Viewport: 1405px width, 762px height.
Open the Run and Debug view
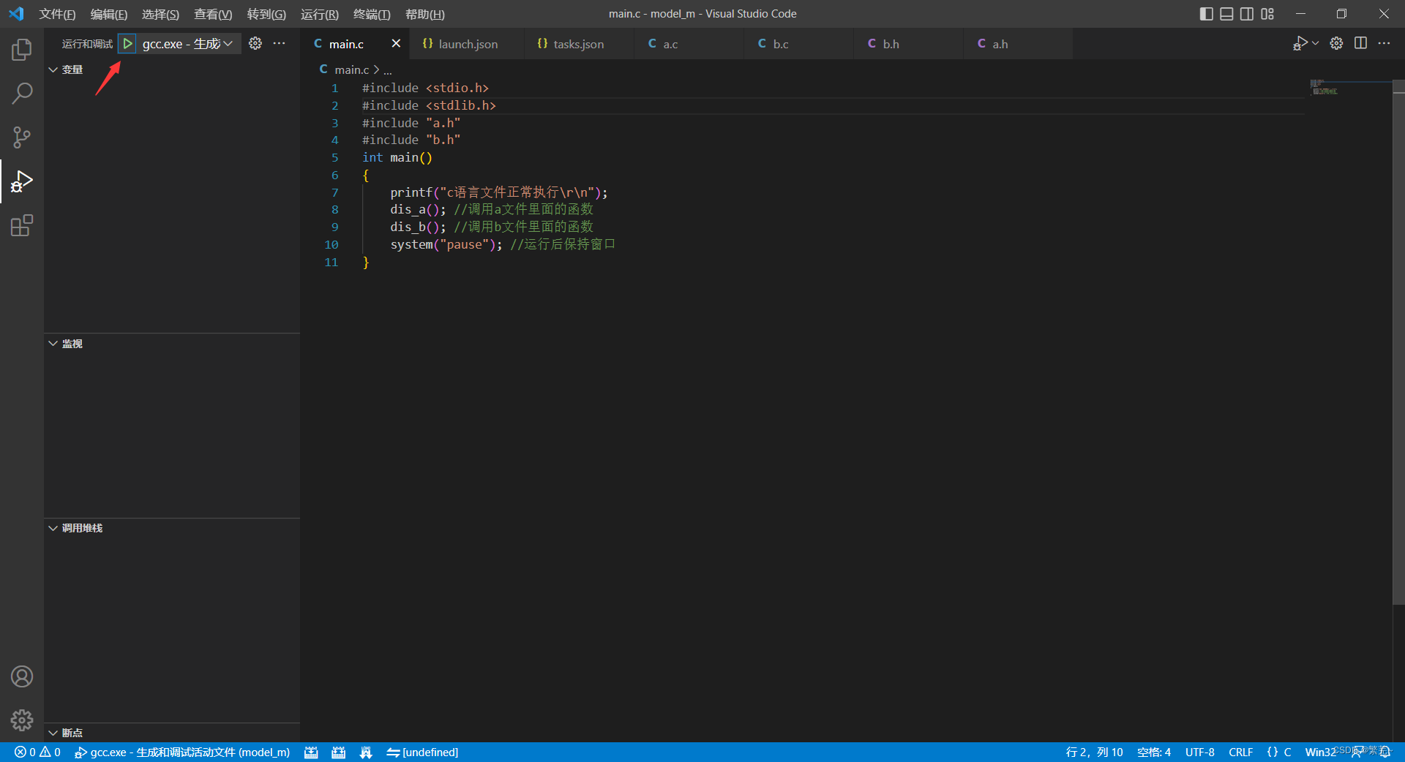(x=22, y=181)
